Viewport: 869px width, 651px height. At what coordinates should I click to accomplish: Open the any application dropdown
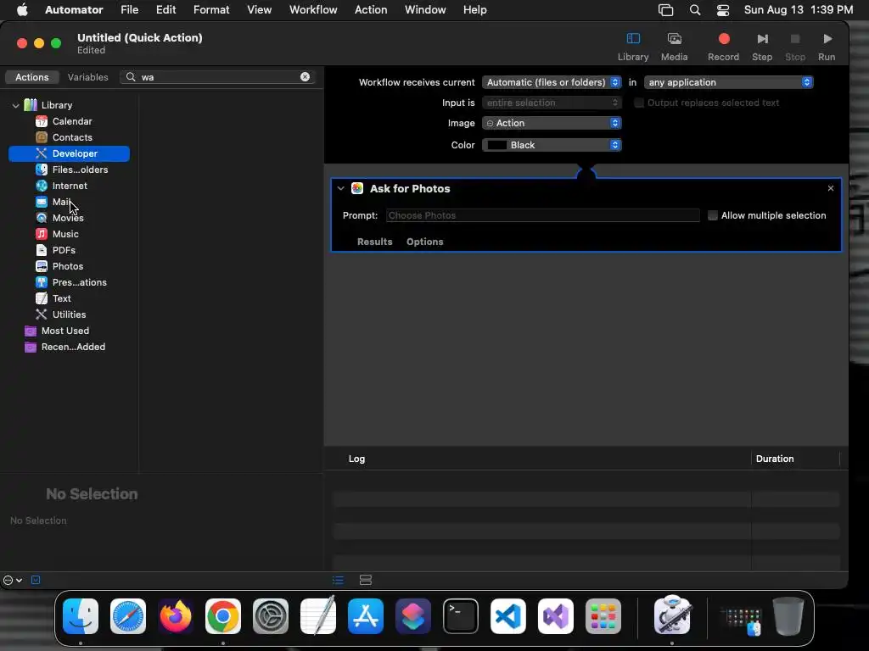[728, 82]
